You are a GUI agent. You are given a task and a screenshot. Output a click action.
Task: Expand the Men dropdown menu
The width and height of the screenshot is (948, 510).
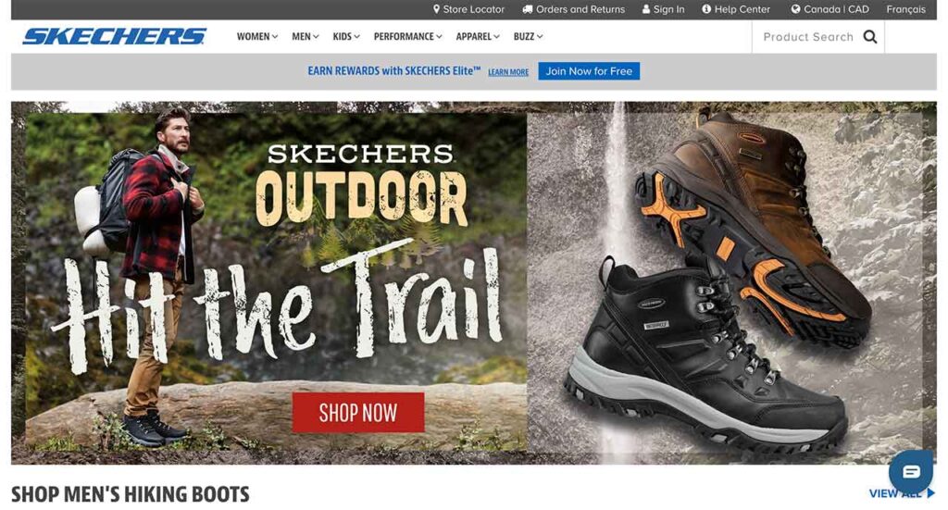(306, 37)
